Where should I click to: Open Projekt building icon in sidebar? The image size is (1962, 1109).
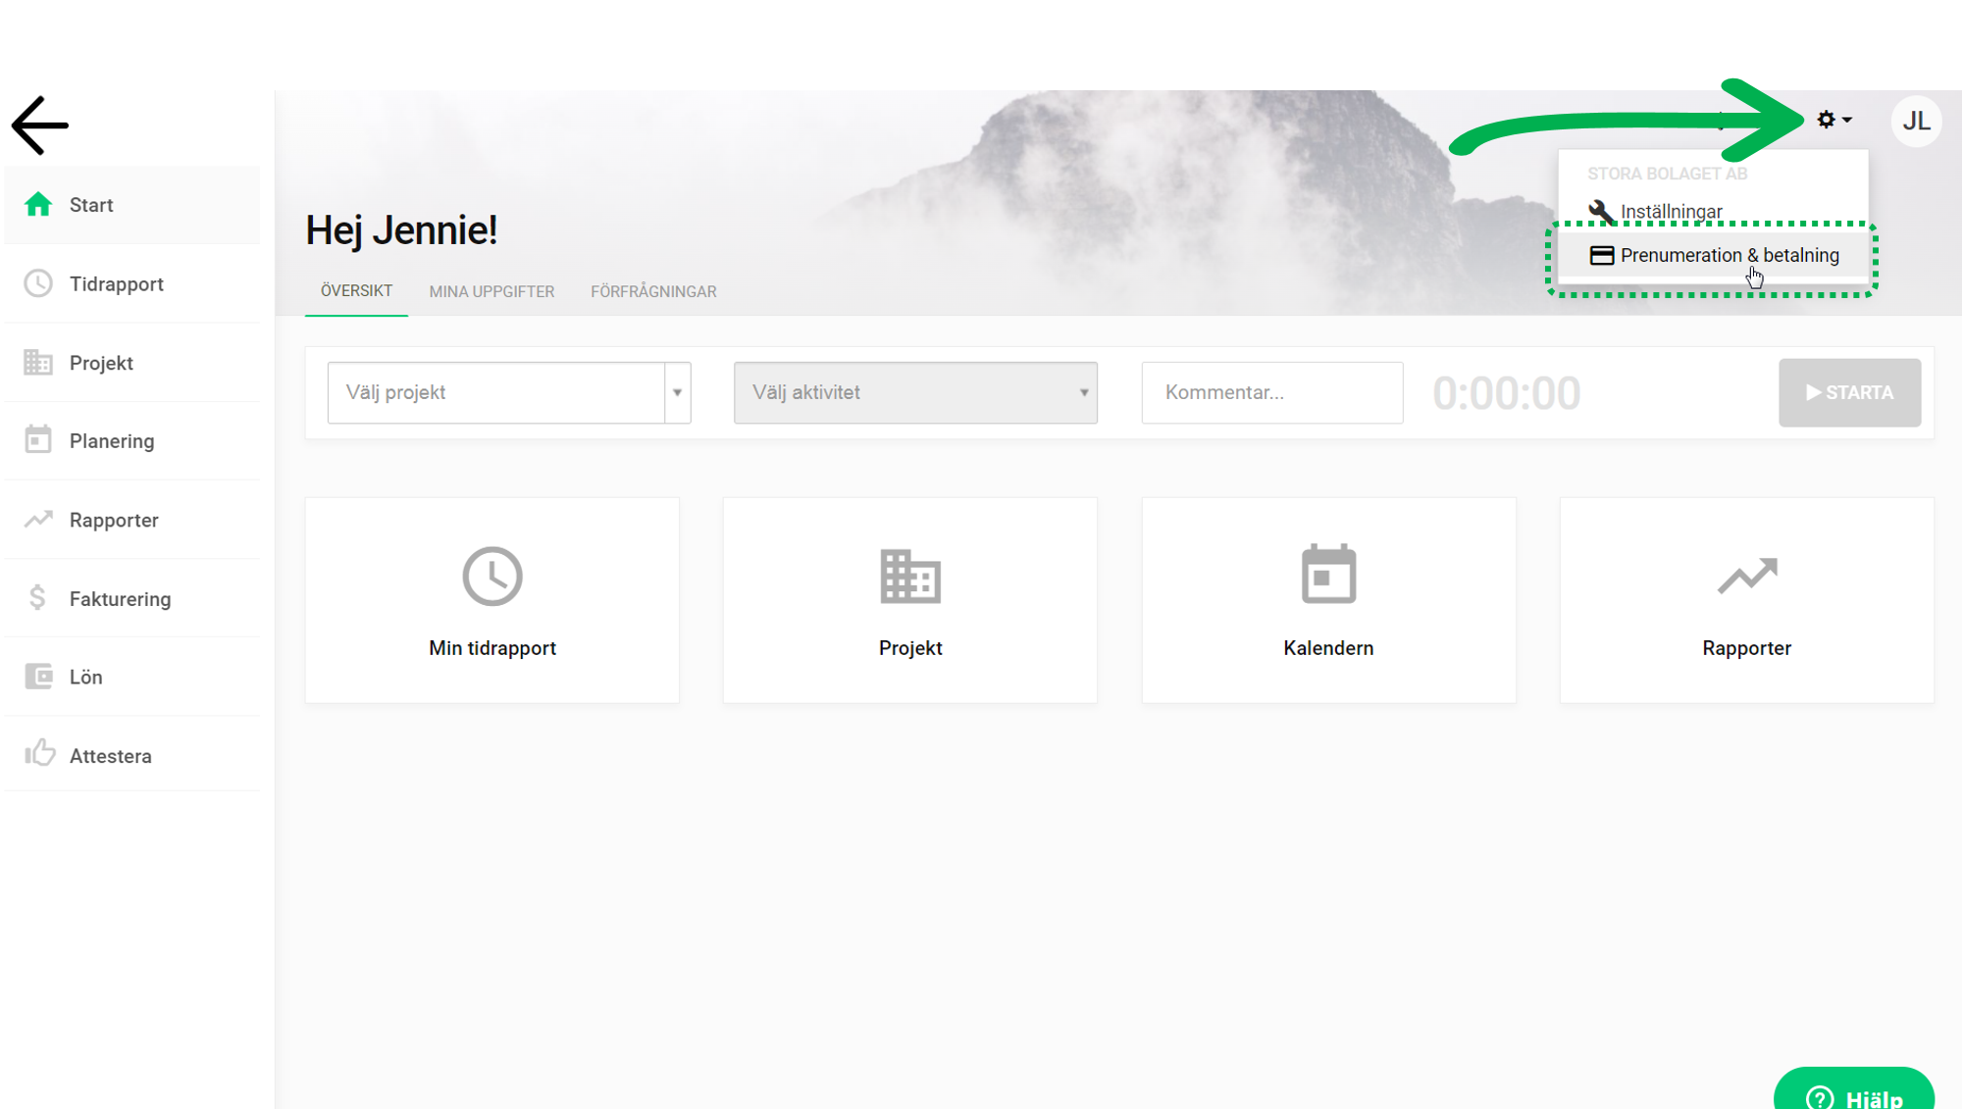click(38, 363)
